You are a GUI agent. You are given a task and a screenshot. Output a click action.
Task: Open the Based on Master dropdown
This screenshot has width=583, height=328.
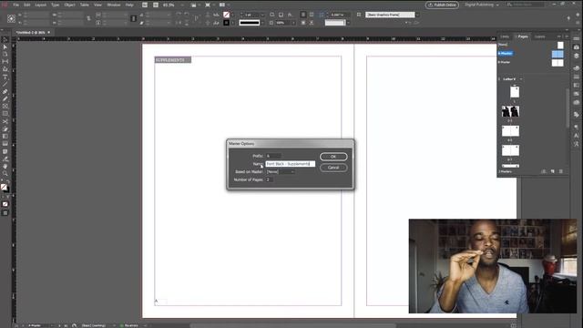tap(281, 172)
